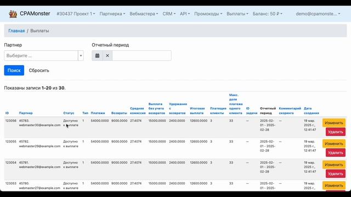Sort by Итоговая выплата column header
Viewport: 351px width, 197px height.
[x=197, y=111]
